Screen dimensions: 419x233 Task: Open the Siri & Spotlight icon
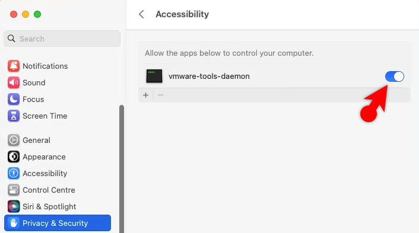[14, 206]
